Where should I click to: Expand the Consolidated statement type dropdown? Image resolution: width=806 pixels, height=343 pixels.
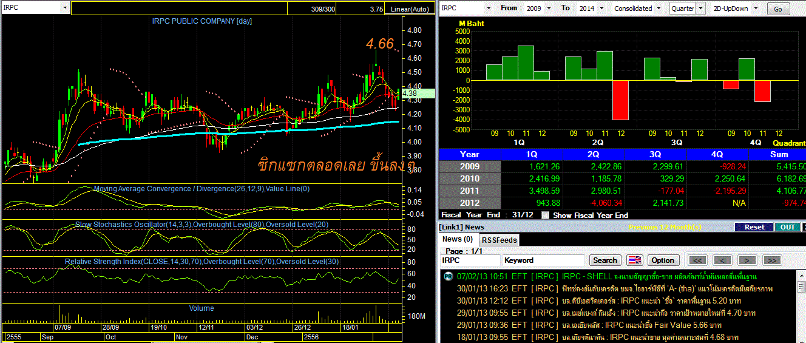click(x=659, y=8)
